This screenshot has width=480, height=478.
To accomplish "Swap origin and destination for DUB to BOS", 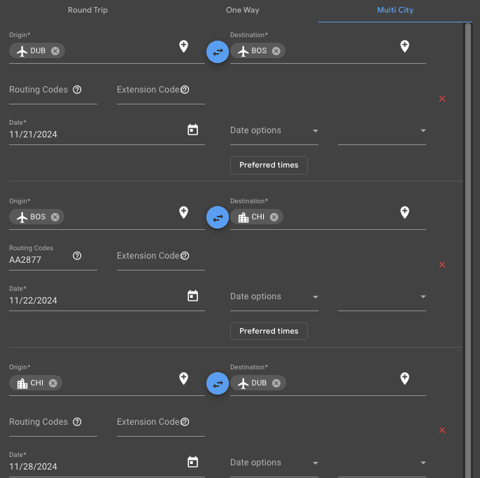I will coord(218,51).
